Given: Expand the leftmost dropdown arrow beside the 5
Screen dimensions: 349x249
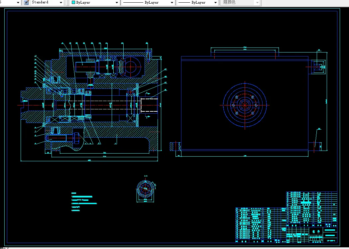Looking at the screenshot, I should click(18, 3).
